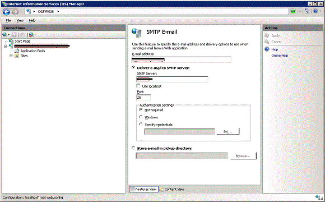Click the breadcrumb arrow after OGSVR028
This screenshot has height=202, width=325.
pos(58,11)
